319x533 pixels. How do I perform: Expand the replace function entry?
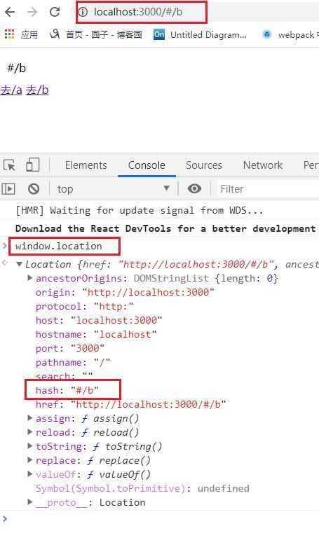coord(30,460)
